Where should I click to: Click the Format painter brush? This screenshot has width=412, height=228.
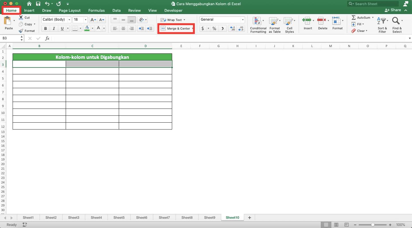(21, 31)
